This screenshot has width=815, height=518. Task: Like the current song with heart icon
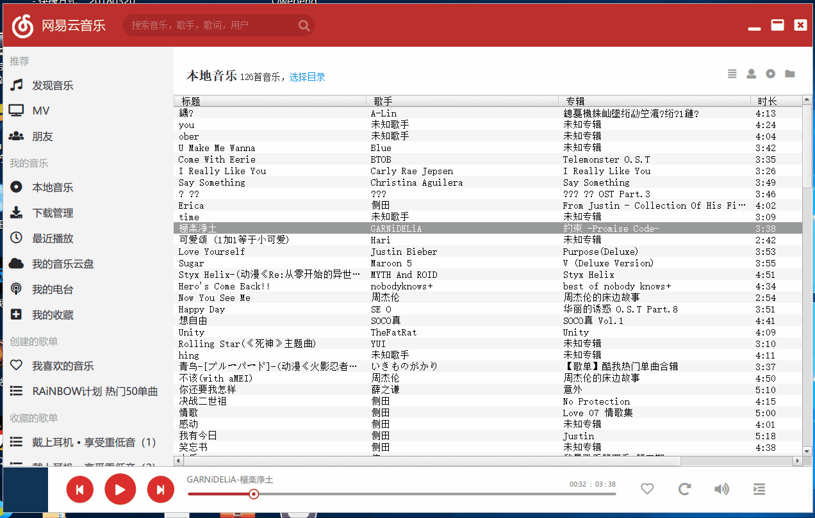(647, 489)
